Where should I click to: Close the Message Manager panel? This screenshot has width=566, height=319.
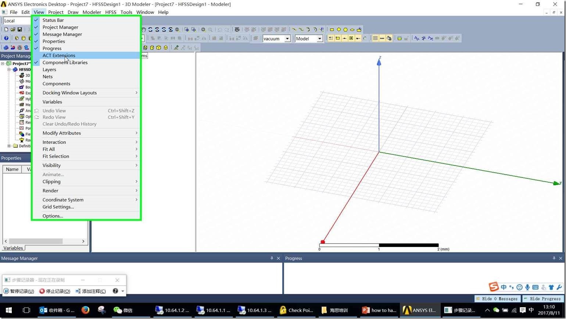pyautogui.click(x=278, y=258)
